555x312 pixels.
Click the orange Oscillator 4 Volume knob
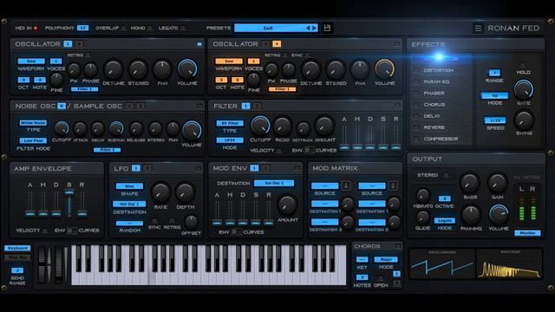(x=384, y=68)
